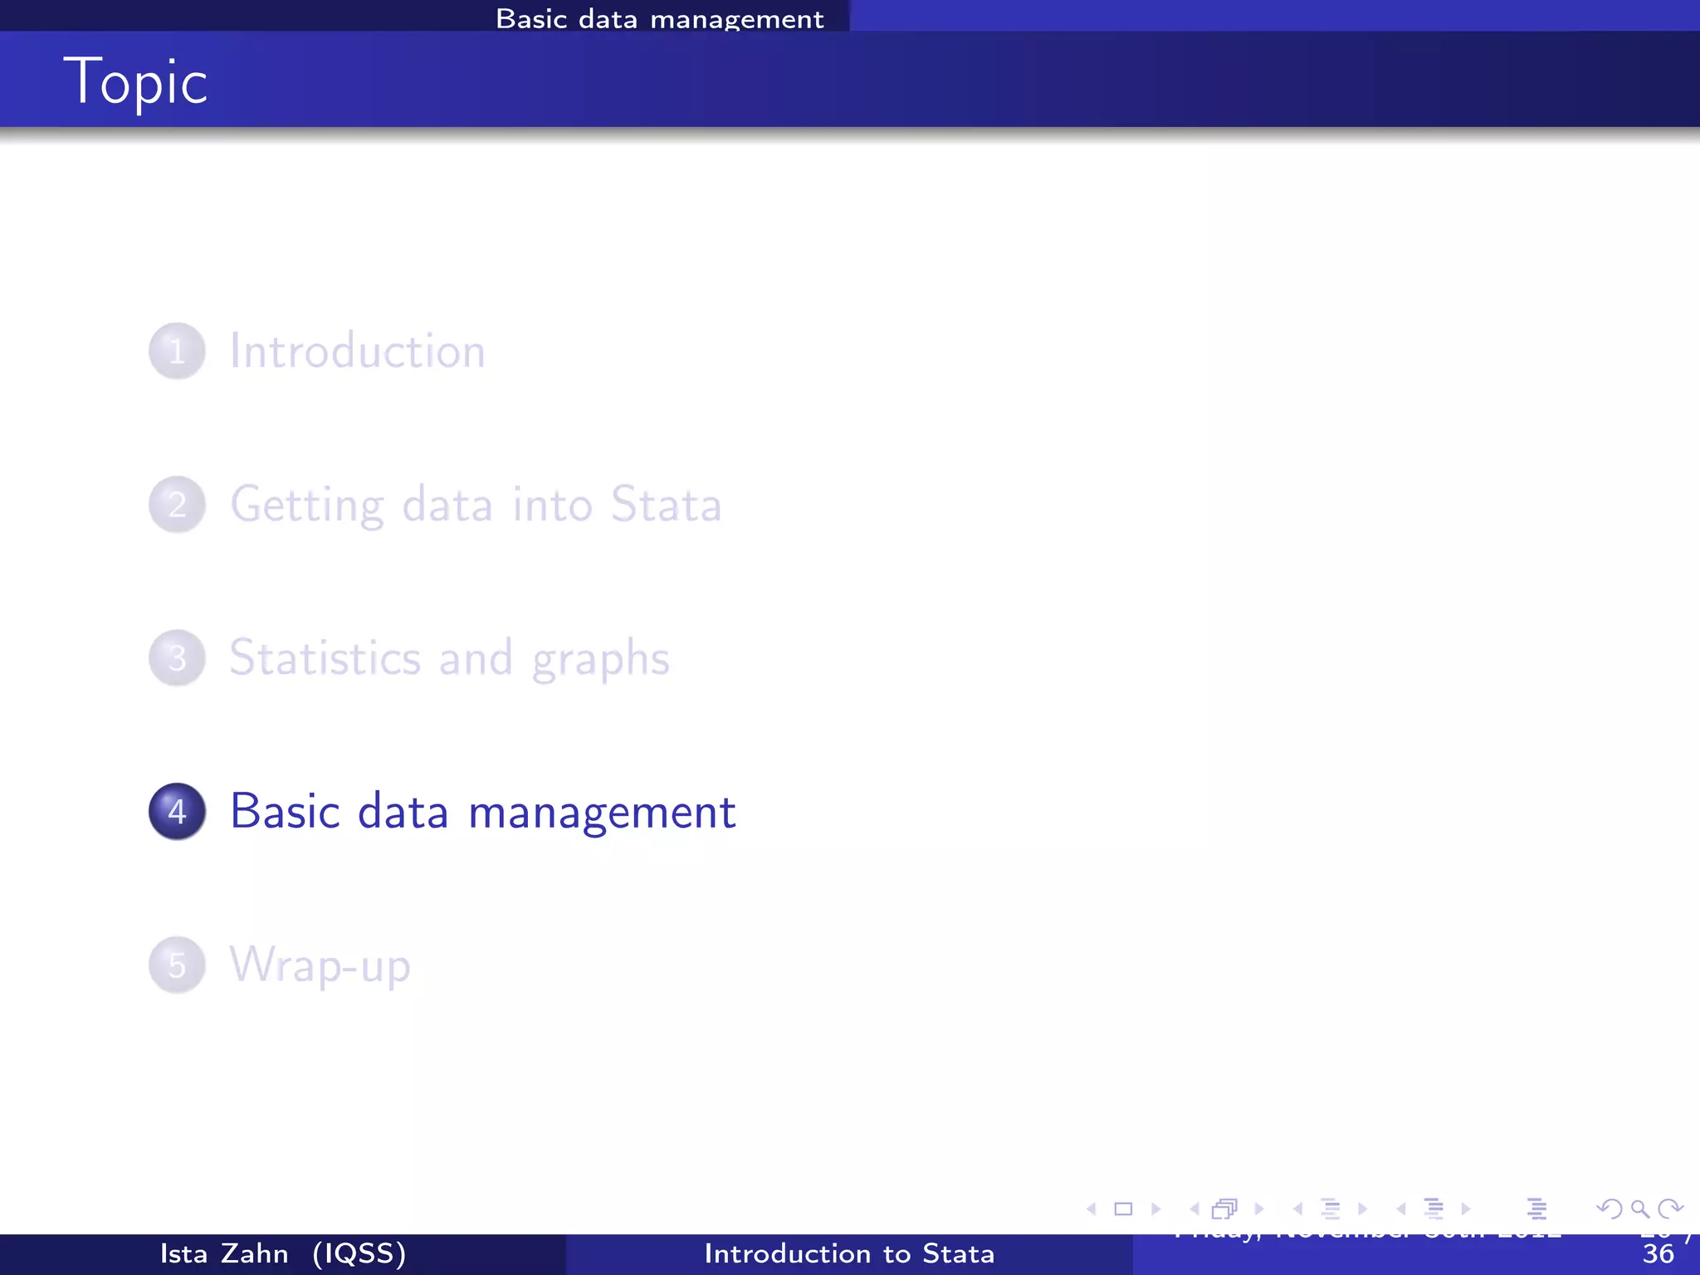Click the frame icon (stacked windows)
The image size is (1700, 1275).
pos(1224,1209)
